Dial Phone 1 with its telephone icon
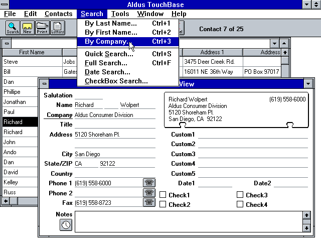The width and height of the screenshot is (321, 241). [x=149, y=183]
